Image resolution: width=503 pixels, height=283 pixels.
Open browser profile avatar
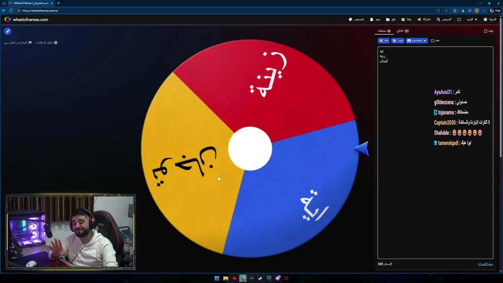[x=477, y=11]
